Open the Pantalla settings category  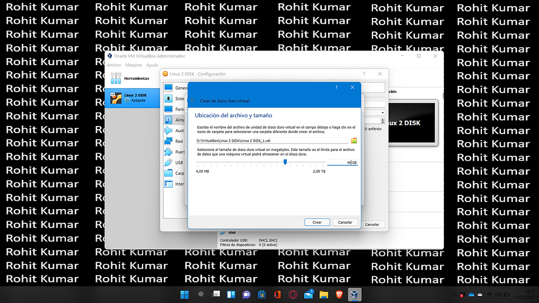(x=176, y=109)
